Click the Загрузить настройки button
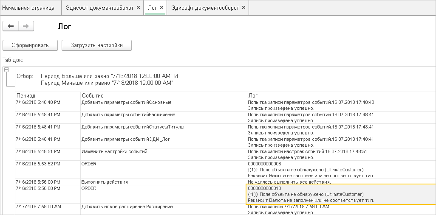436x215 pixels. pos(96,45)
